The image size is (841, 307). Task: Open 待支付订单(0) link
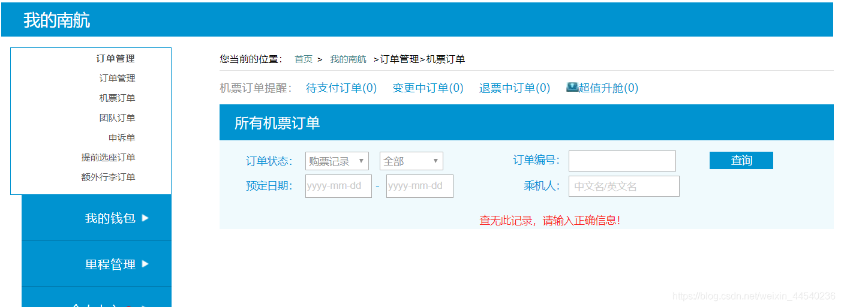[341, 88]
